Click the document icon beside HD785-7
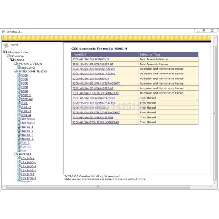 pos(19,134)
